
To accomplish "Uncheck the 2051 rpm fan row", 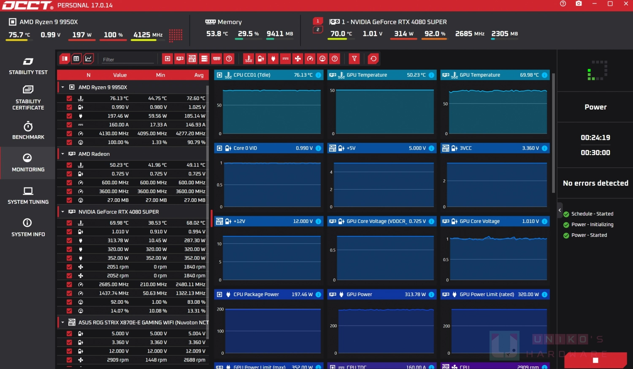I will [69, 267].
